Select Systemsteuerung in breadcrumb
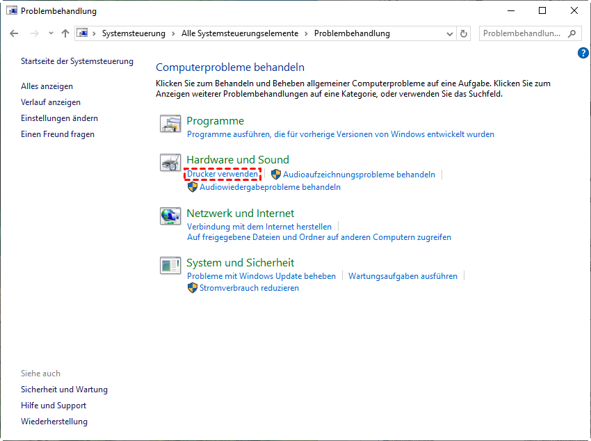The height and width of the screenshot is (441, 591). pos(133,33)
